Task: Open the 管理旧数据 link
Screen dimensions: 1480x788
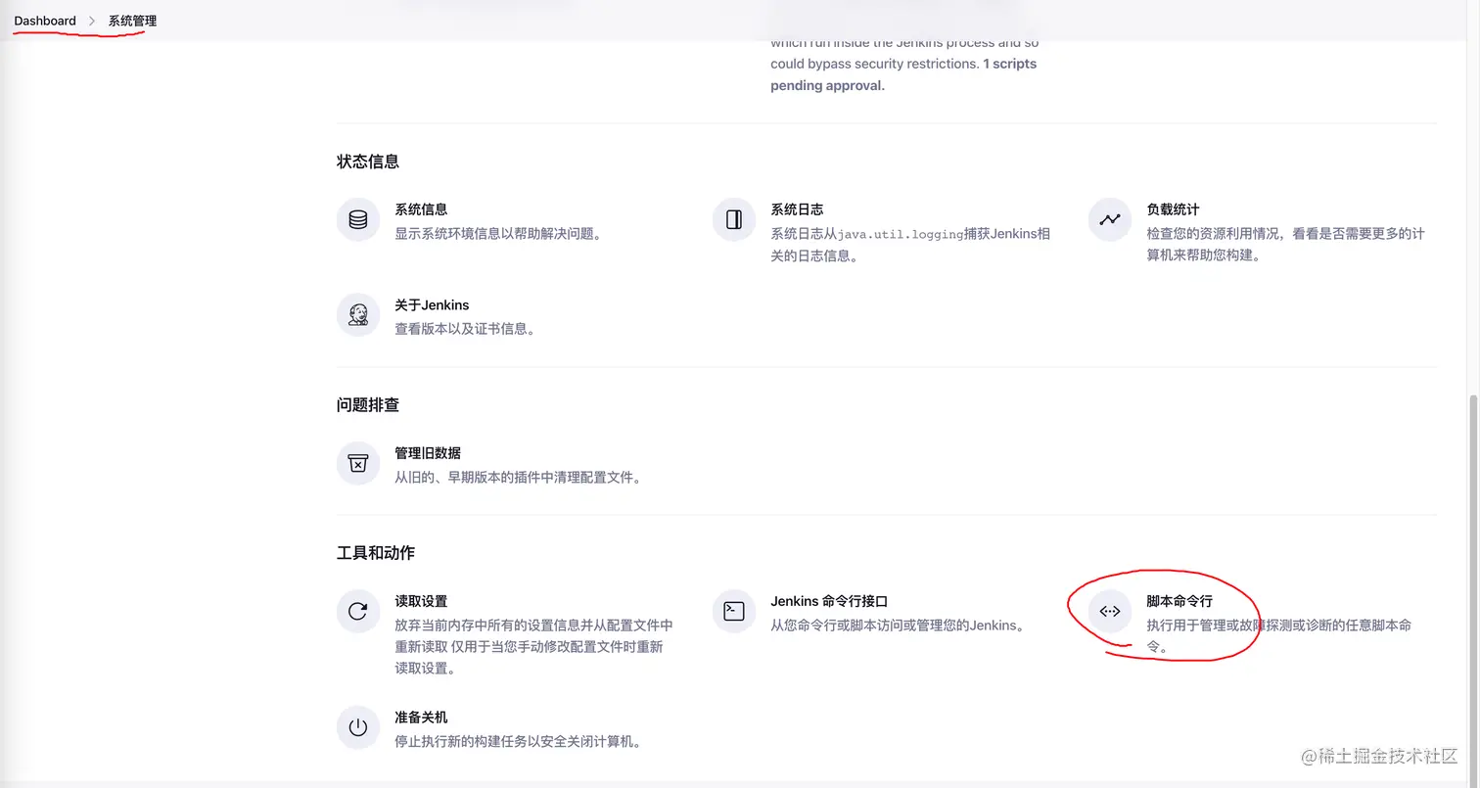Action: pyautogui.click(x=428, y=453)
